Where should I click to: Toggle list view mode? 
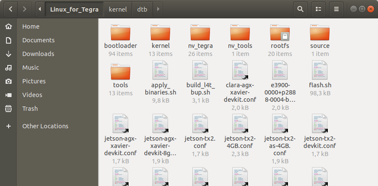tap(318, 9)
